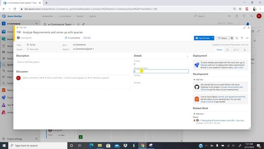Open the Learn more link

point(238,67)
